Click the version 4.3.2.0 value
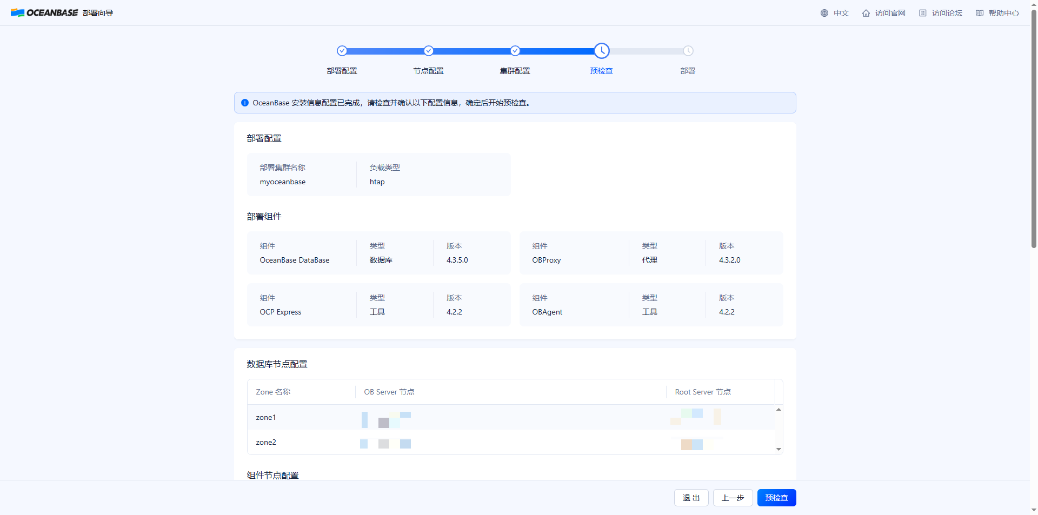The height and width of the screenshot is (515, 1038). point(730,260)
